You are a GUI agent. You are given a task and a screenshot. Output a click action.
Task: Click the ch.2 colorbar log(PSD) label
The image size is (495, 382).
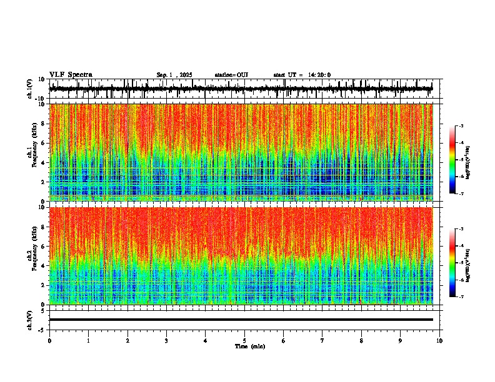(467, 265)
